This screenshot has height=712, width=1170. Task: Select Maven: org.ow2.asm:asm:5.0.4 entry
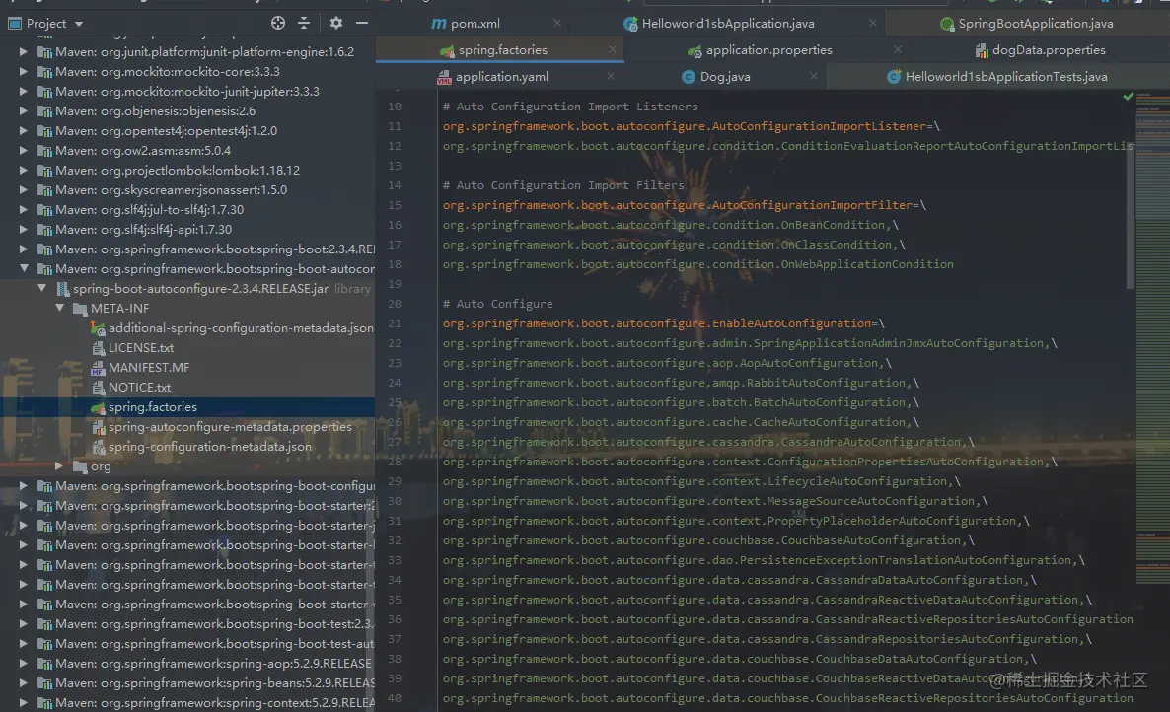[143, 151]
